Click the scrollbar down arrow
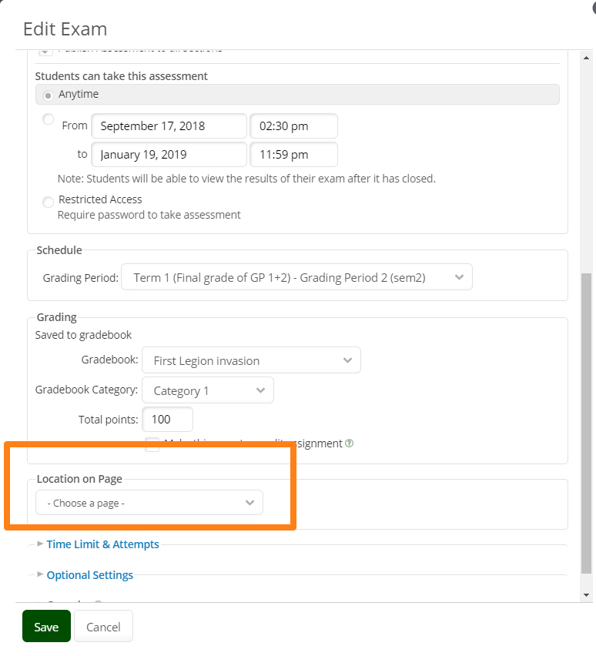The image size is (596, 656). [x=587, y=595]
